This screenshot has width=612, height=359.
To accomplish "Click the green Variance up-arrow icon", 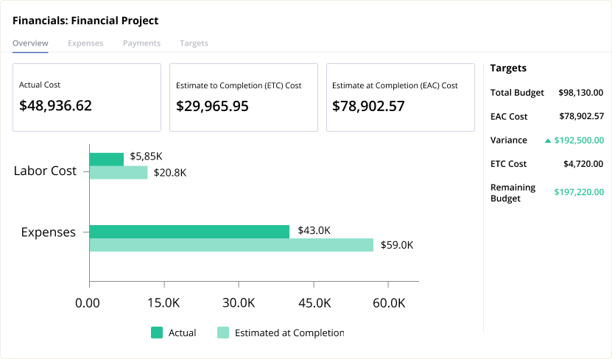I will (547, 141).
